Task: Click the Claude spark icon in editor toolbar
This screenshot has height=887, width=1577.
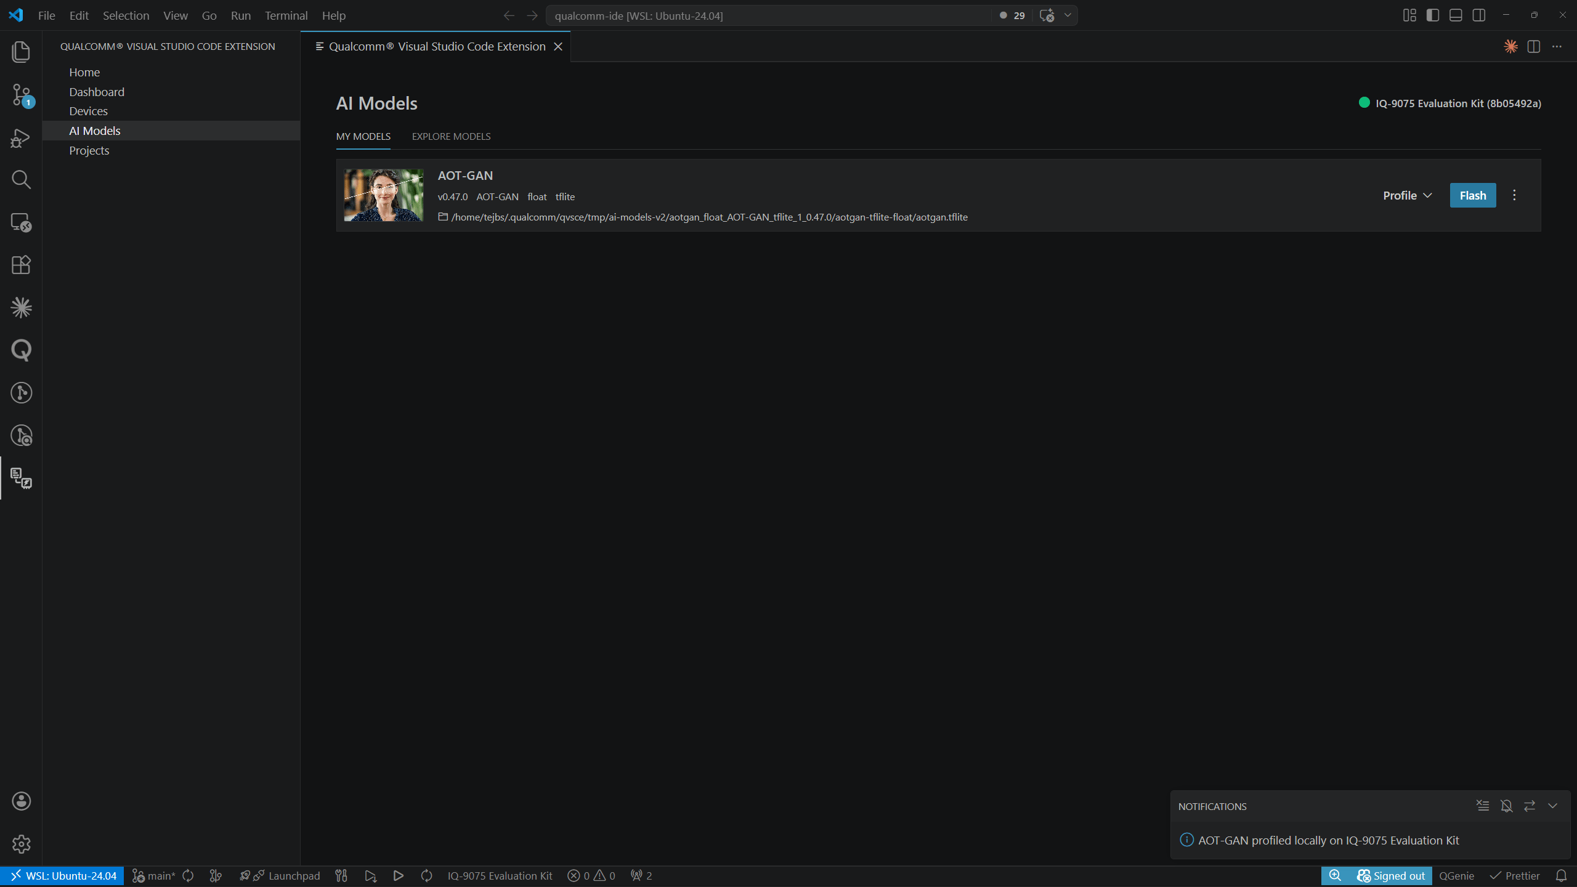Action: coord(1510,46)
